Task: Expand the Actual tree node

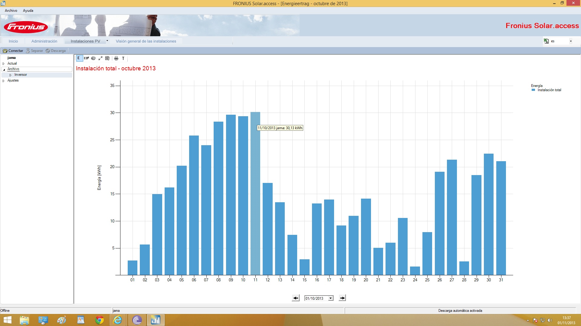Action: point(4,64)
